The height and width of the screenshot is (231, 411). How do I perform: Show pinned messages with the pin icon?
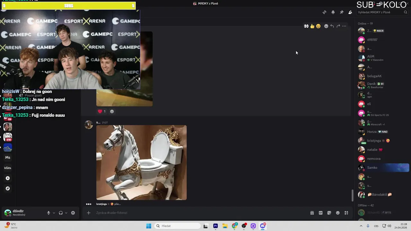[x=342, y=12]
